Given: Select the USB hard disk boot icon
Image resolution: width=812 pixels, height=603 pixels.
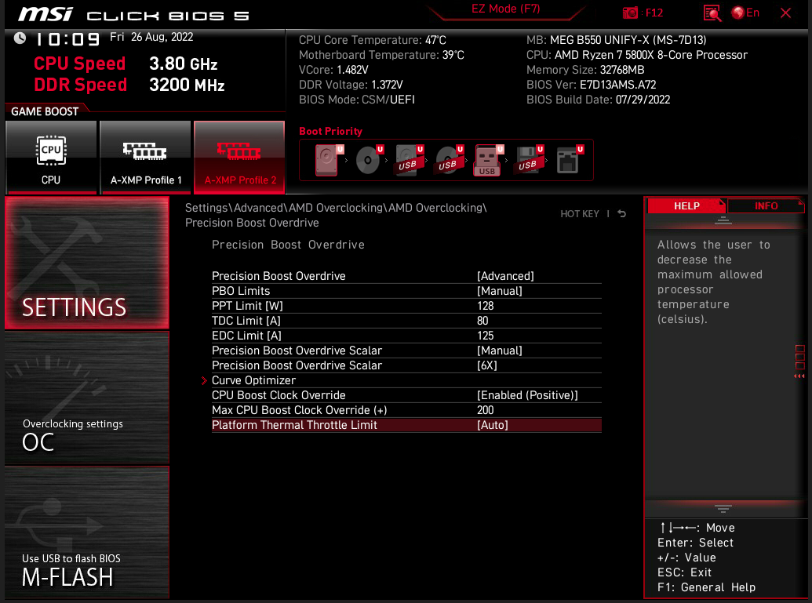Looking at the screenshot, I should [x=409, y=160].
